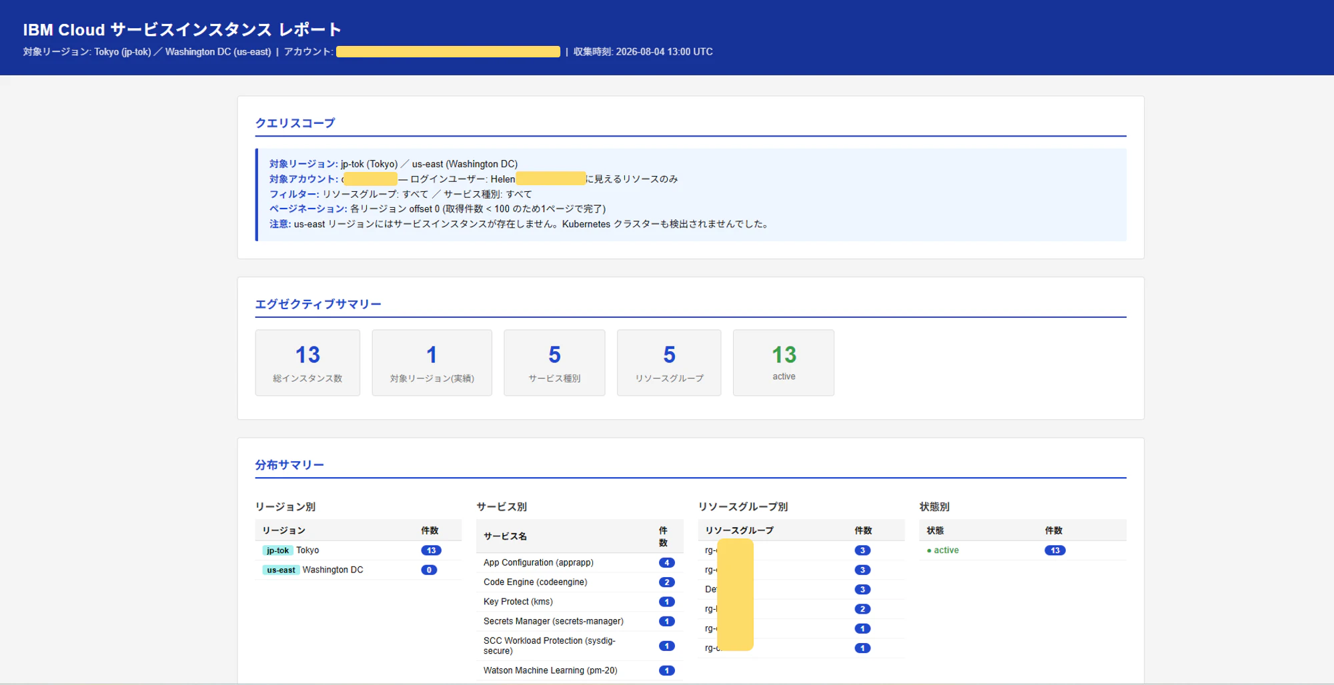The image size is (1334, 685).
Task: Click the "分布サマリー" section heading
Action: coord(289,465)
